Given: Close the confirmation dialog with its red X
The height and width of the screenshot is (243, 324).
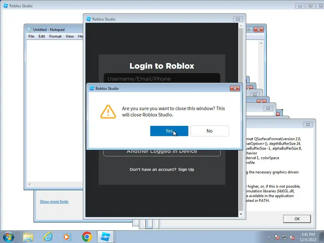Looking at the screenshot, I should click(235, 89).
